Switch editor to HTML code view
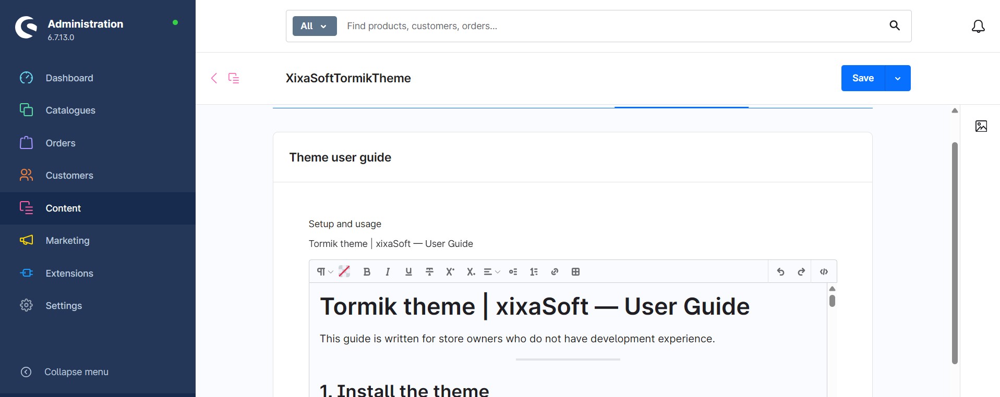The height and width of the screenshot is (397, 1000). tap(824, 271)
